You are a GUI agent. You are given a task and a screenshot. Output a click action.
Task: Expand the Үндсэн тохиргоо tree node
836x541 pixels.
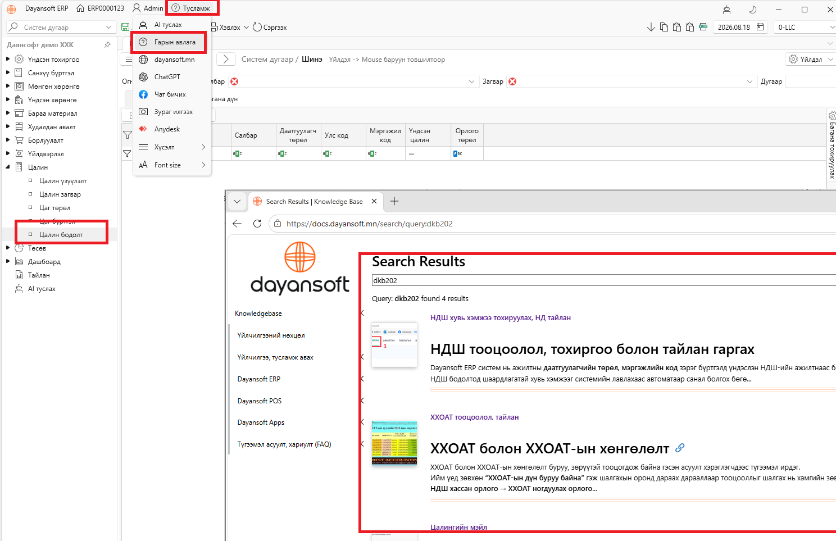click(8, 59)
